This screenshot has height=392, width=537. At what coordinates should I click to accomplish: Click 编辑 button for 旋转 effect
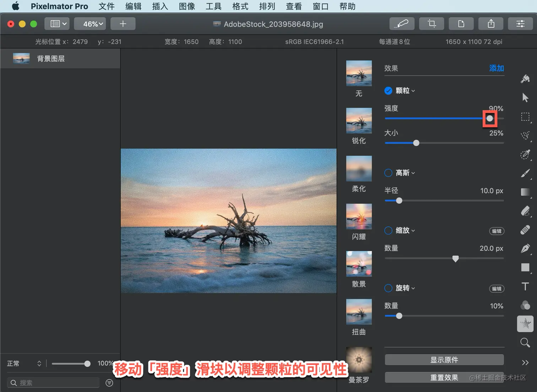(x=497, y=289)
